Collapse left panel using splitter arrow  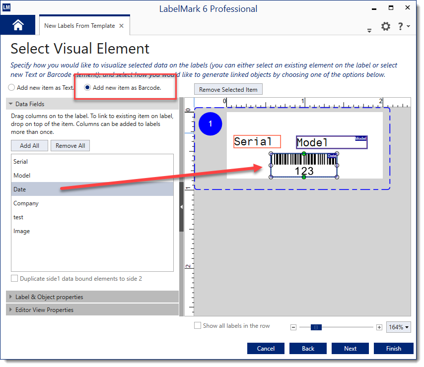pyautogui.click(x=181, y=207)
